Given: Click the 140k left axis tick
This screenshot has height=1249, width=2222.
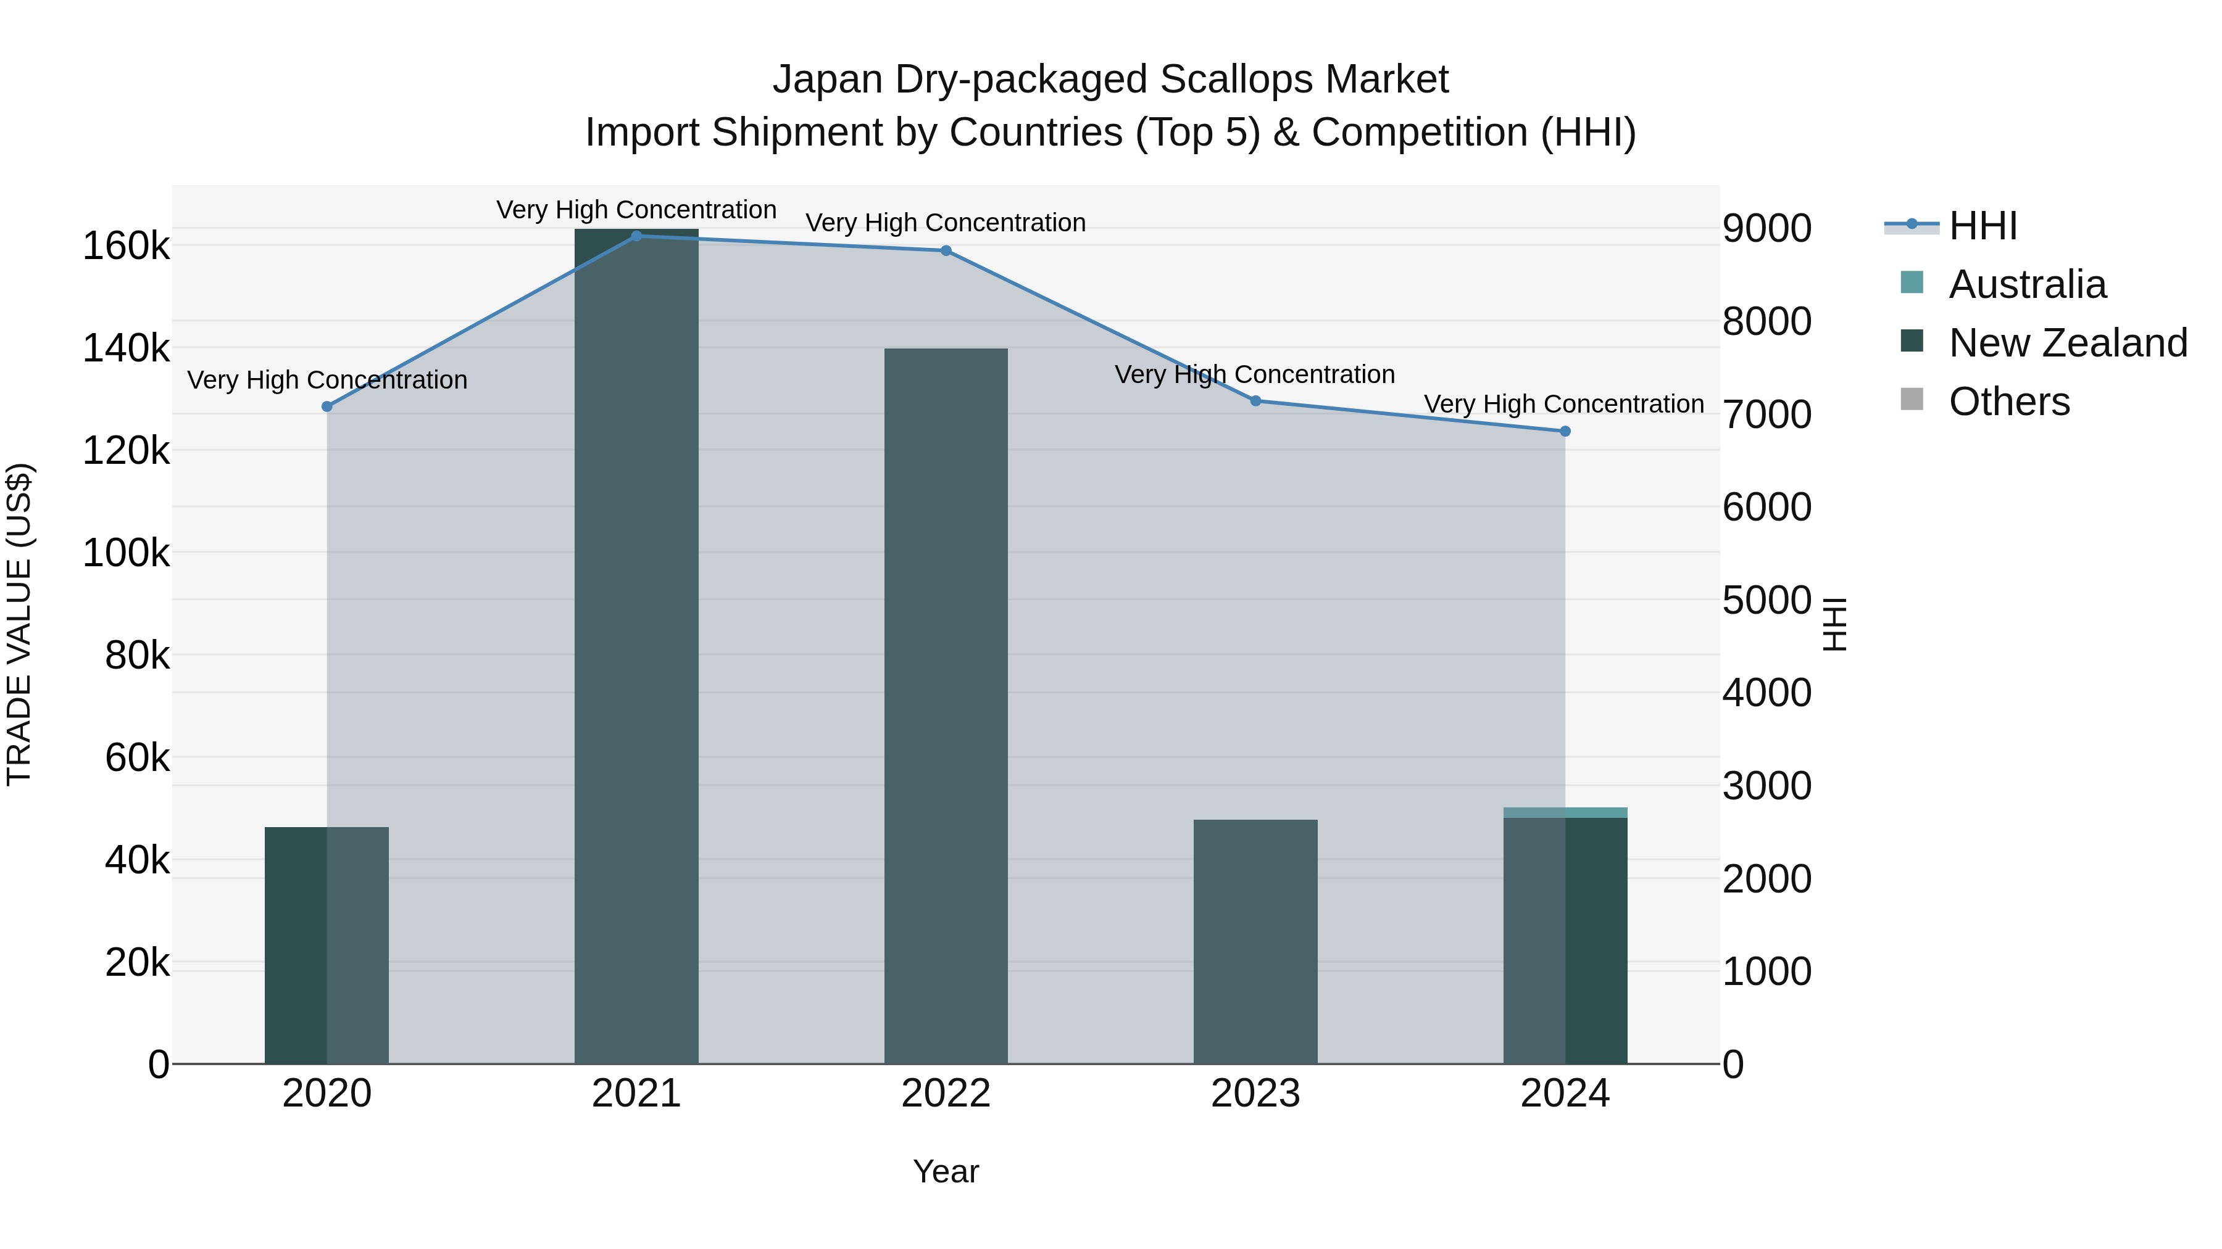Looking at the screenshot, I should (x=127, y=349).
